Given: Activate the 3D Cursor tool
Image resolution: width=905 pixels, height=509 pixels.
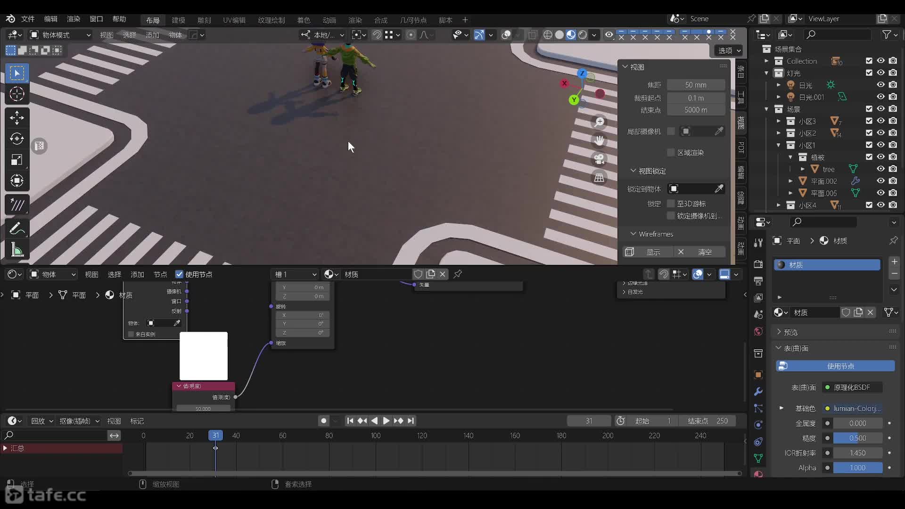Looking at the screenshot, I should click(x=17, y=94).
